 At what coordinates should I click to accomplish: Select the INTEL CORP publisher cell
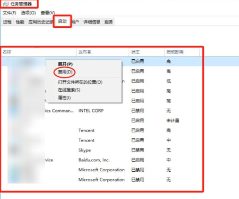(91, 111)
